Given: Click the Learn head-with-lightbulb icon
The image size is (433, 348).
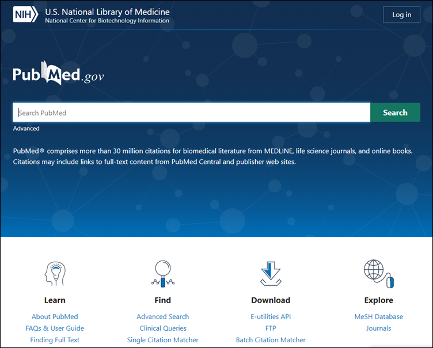Looking at the screenshot, I should pyautogui.click(x=55, y=273).
